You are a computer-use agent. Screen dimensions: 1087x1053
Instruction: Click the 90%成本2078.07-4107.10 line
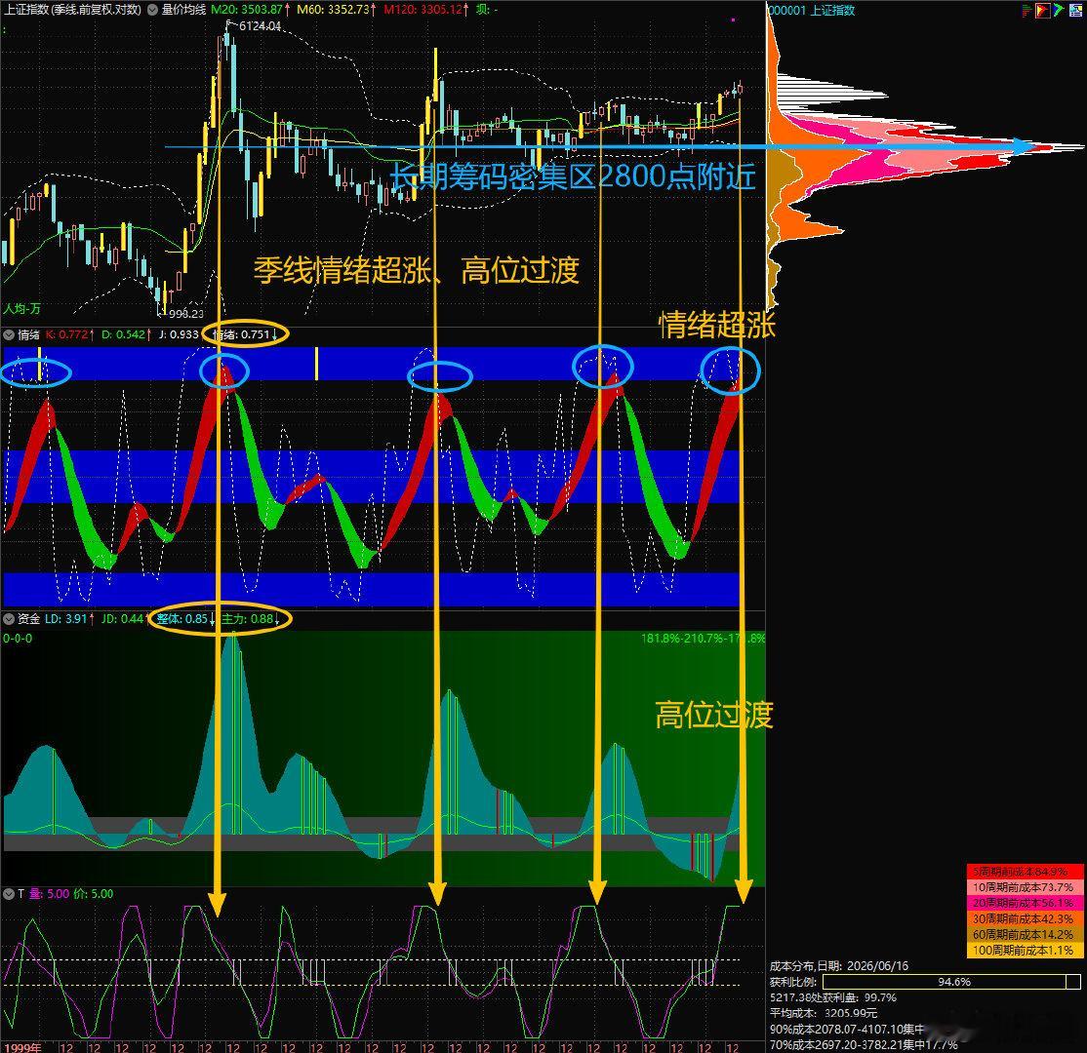click(846, 1029)
